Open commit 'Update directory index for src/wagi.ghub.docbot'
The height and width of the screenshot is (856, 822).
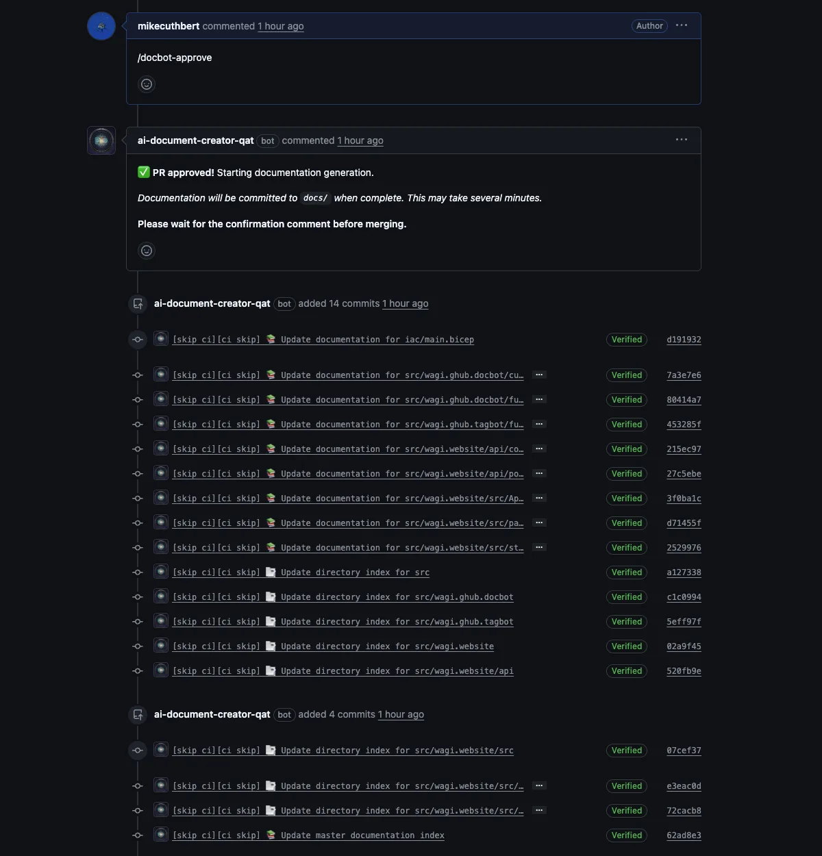[343, 597]
